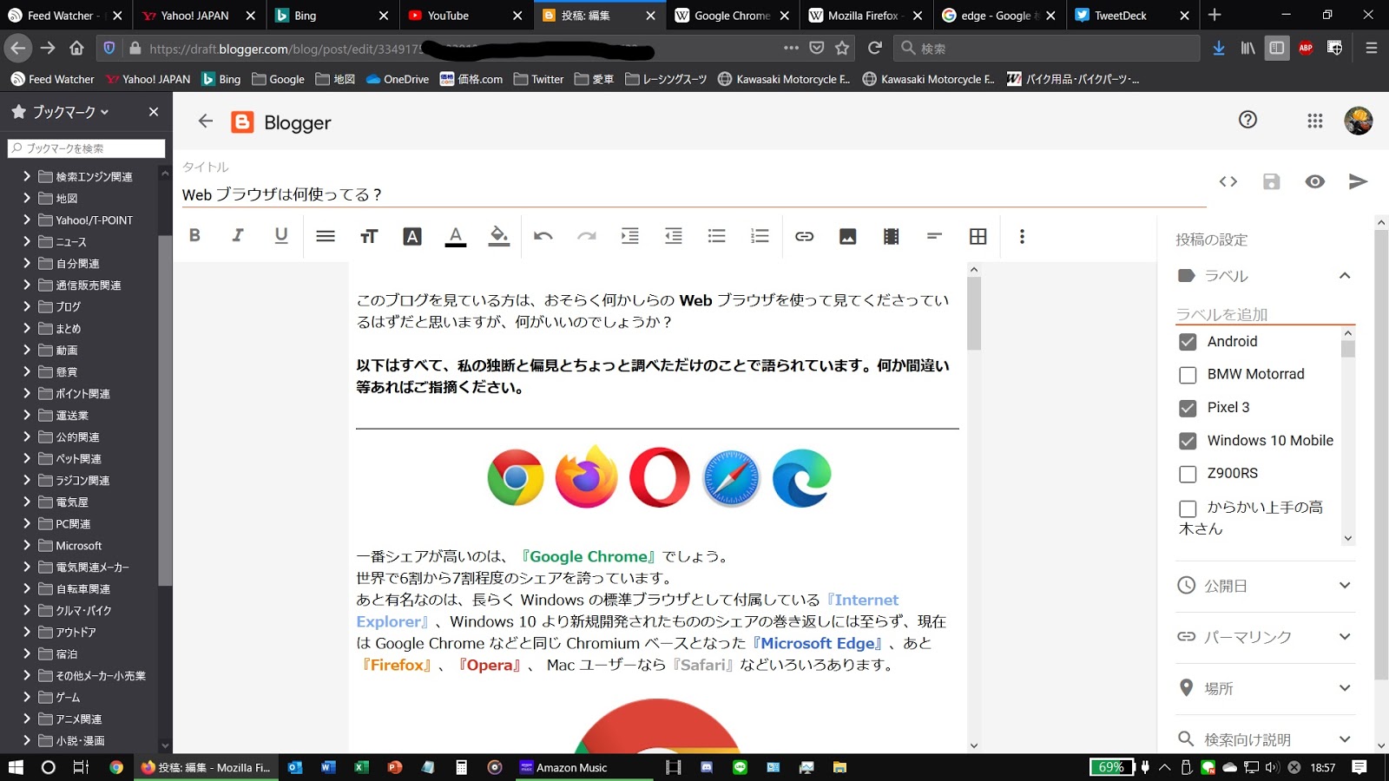Expand the PC関連 bookmark folder
The height and width of the screenshot is (781, 1389).
coord(27,523)
